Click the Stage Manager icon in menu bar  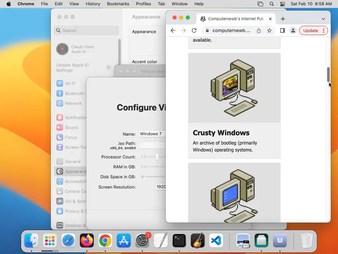pos(260,4)
